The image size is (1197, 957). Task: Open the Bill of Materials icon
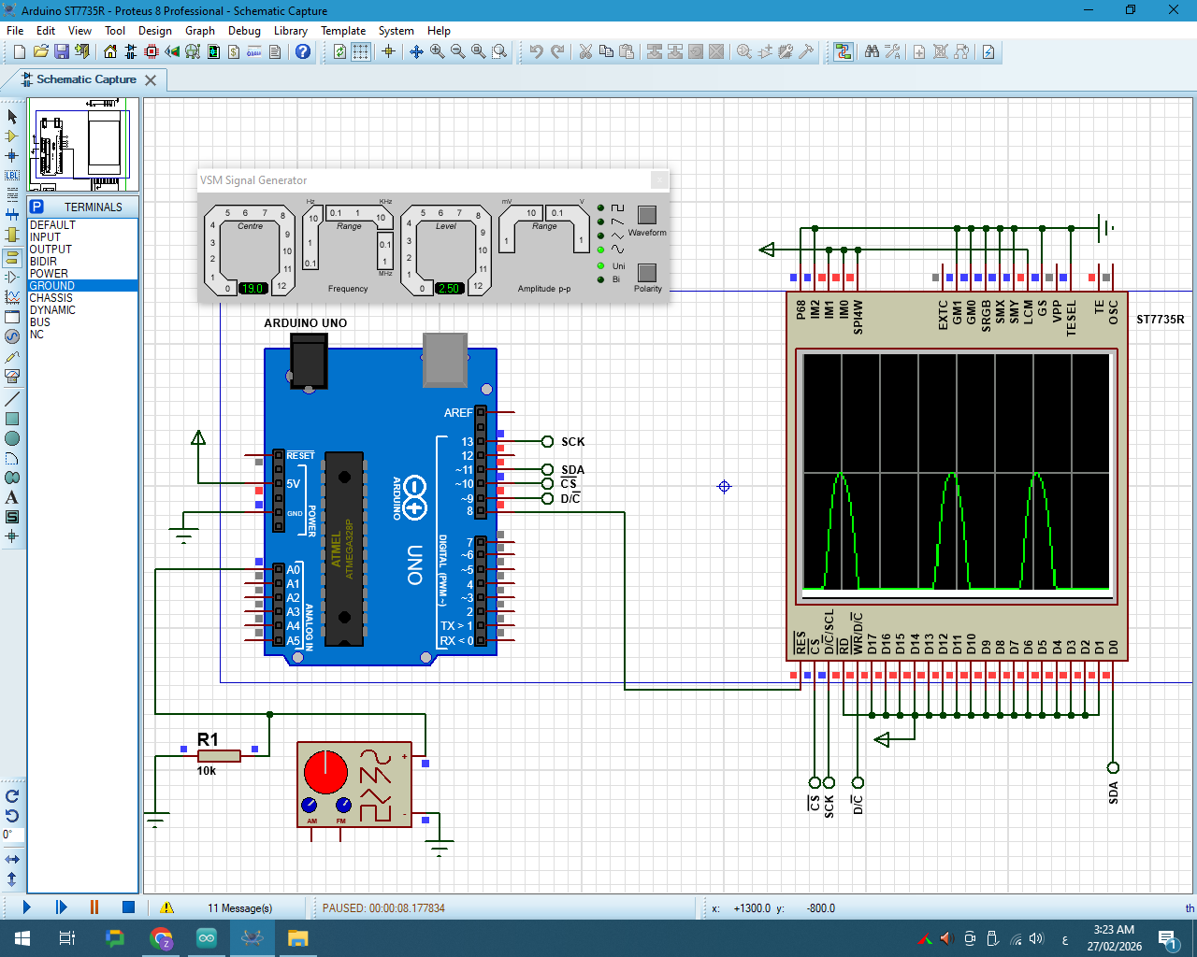pyautogui.click(x=233, y=51)
